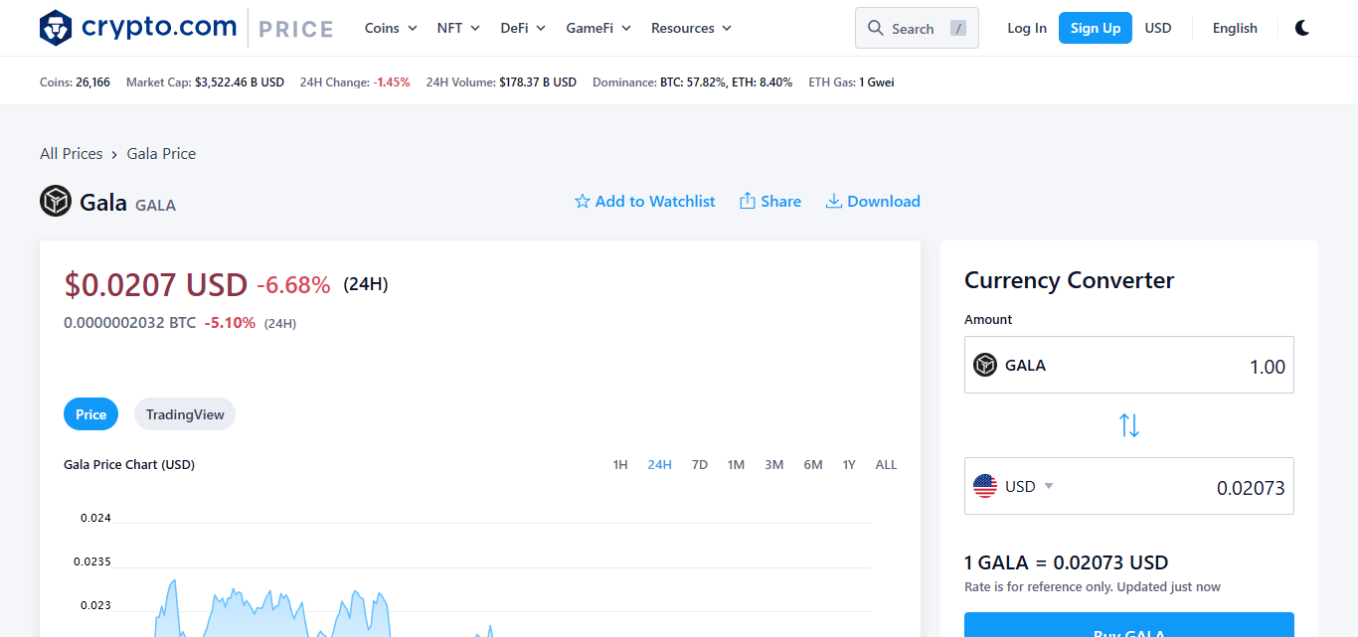1358x637 pixels.
Task: Click the ETH Gas 1 Gwei stat
Action: (x=851, y=82)
